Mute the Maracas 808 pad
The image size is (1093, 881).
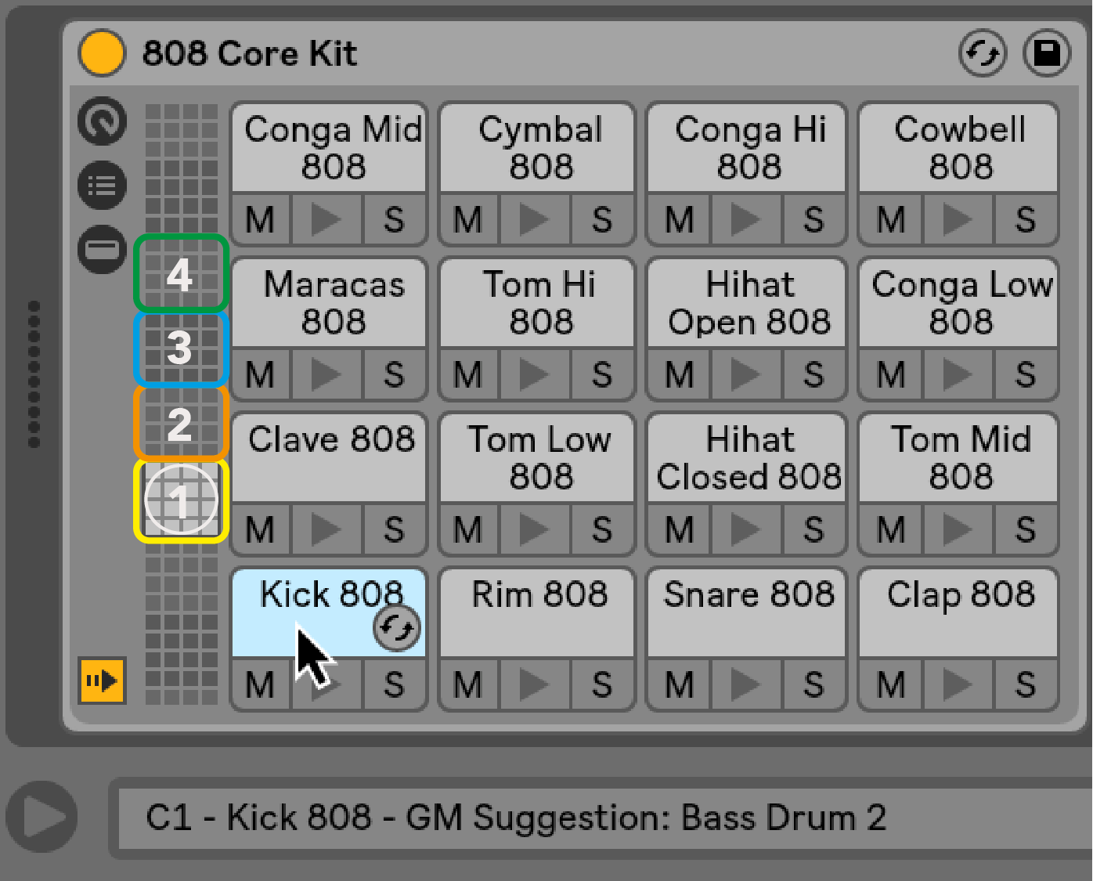261,374
